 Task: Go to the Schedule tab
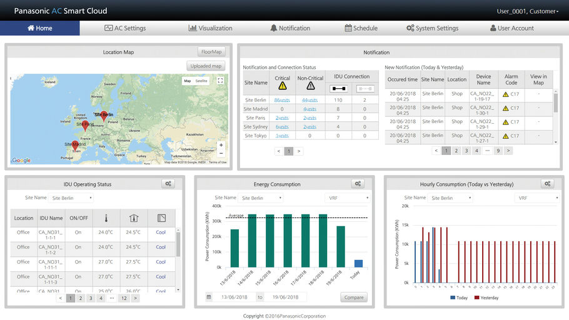click(361, 28)
